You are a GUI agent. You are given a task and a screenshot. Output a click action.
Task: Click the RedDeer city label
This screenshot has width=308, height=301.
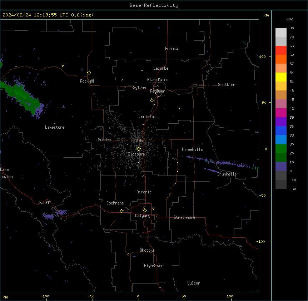[157, 91]
